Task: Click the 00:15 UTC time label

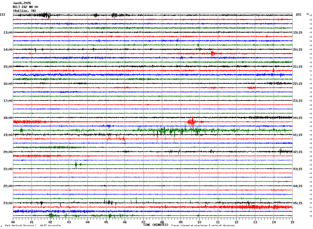Action: (298, 118)
